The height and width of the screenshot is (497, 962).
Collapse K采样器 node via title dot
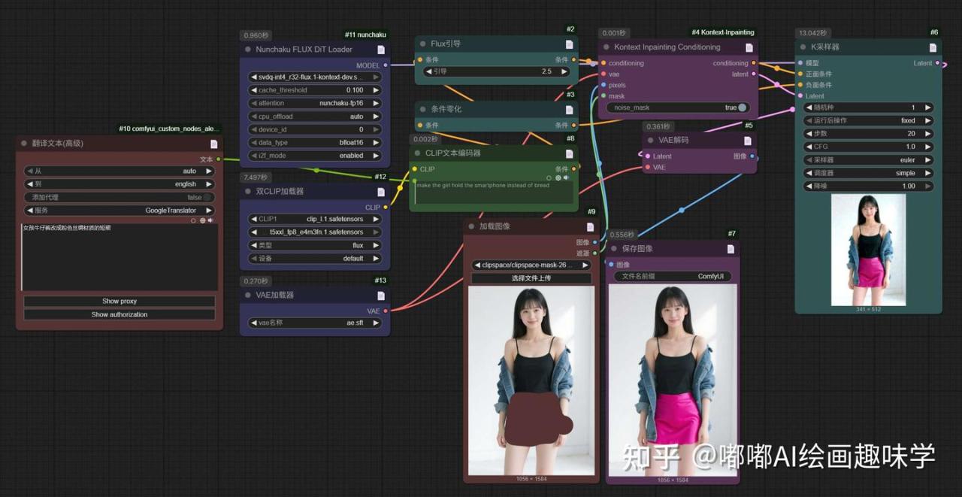point(802,47)
